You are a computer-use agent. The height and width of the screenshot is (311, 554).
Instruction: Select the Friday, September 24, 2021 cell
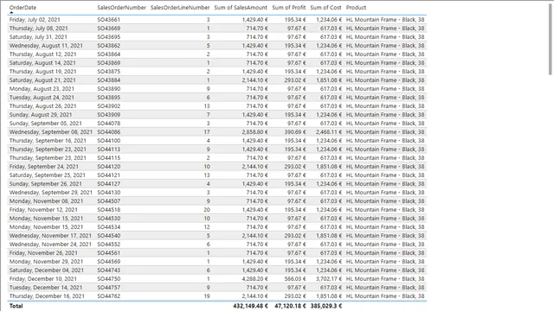[44, 167]
